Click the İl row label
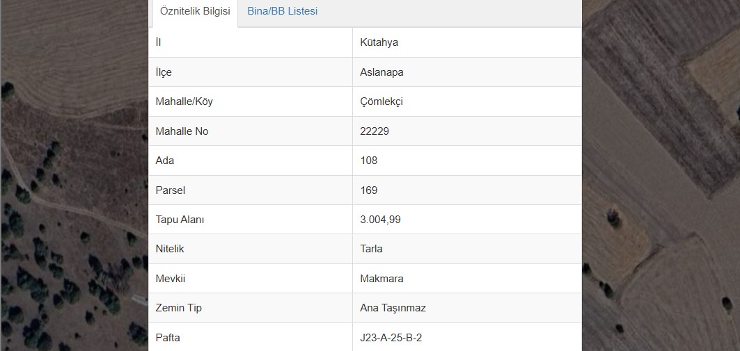The width and height of the screenshot is (740, 351). (159, 42)
